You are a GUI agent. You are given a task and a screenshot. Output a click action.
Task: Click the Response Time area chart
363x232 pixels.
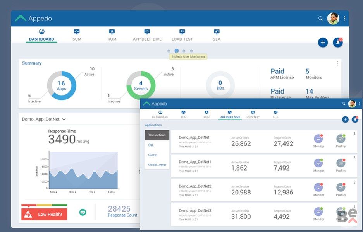(83, 170)
